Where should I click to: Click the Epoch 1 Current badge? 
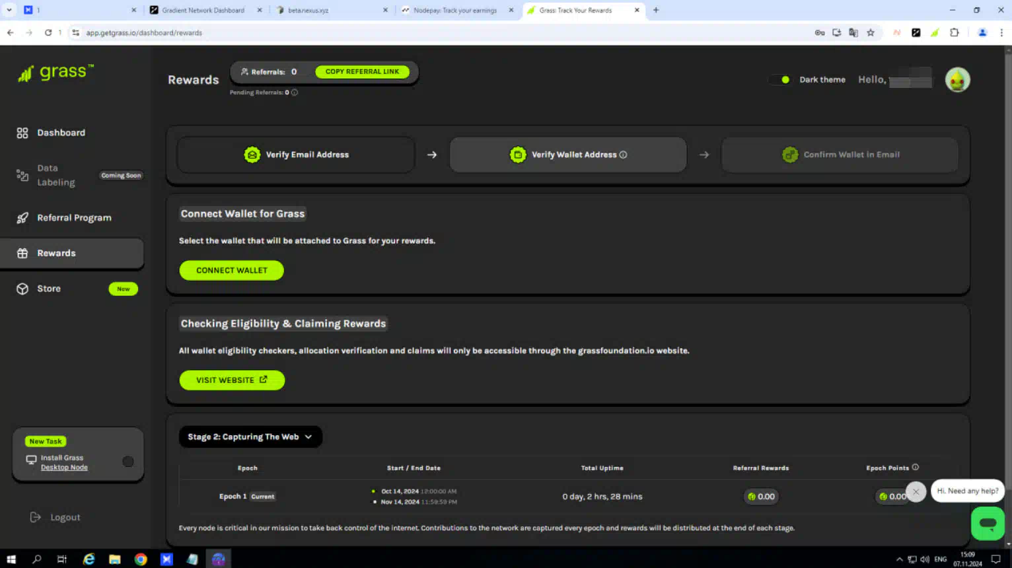(x=262, y=497)
